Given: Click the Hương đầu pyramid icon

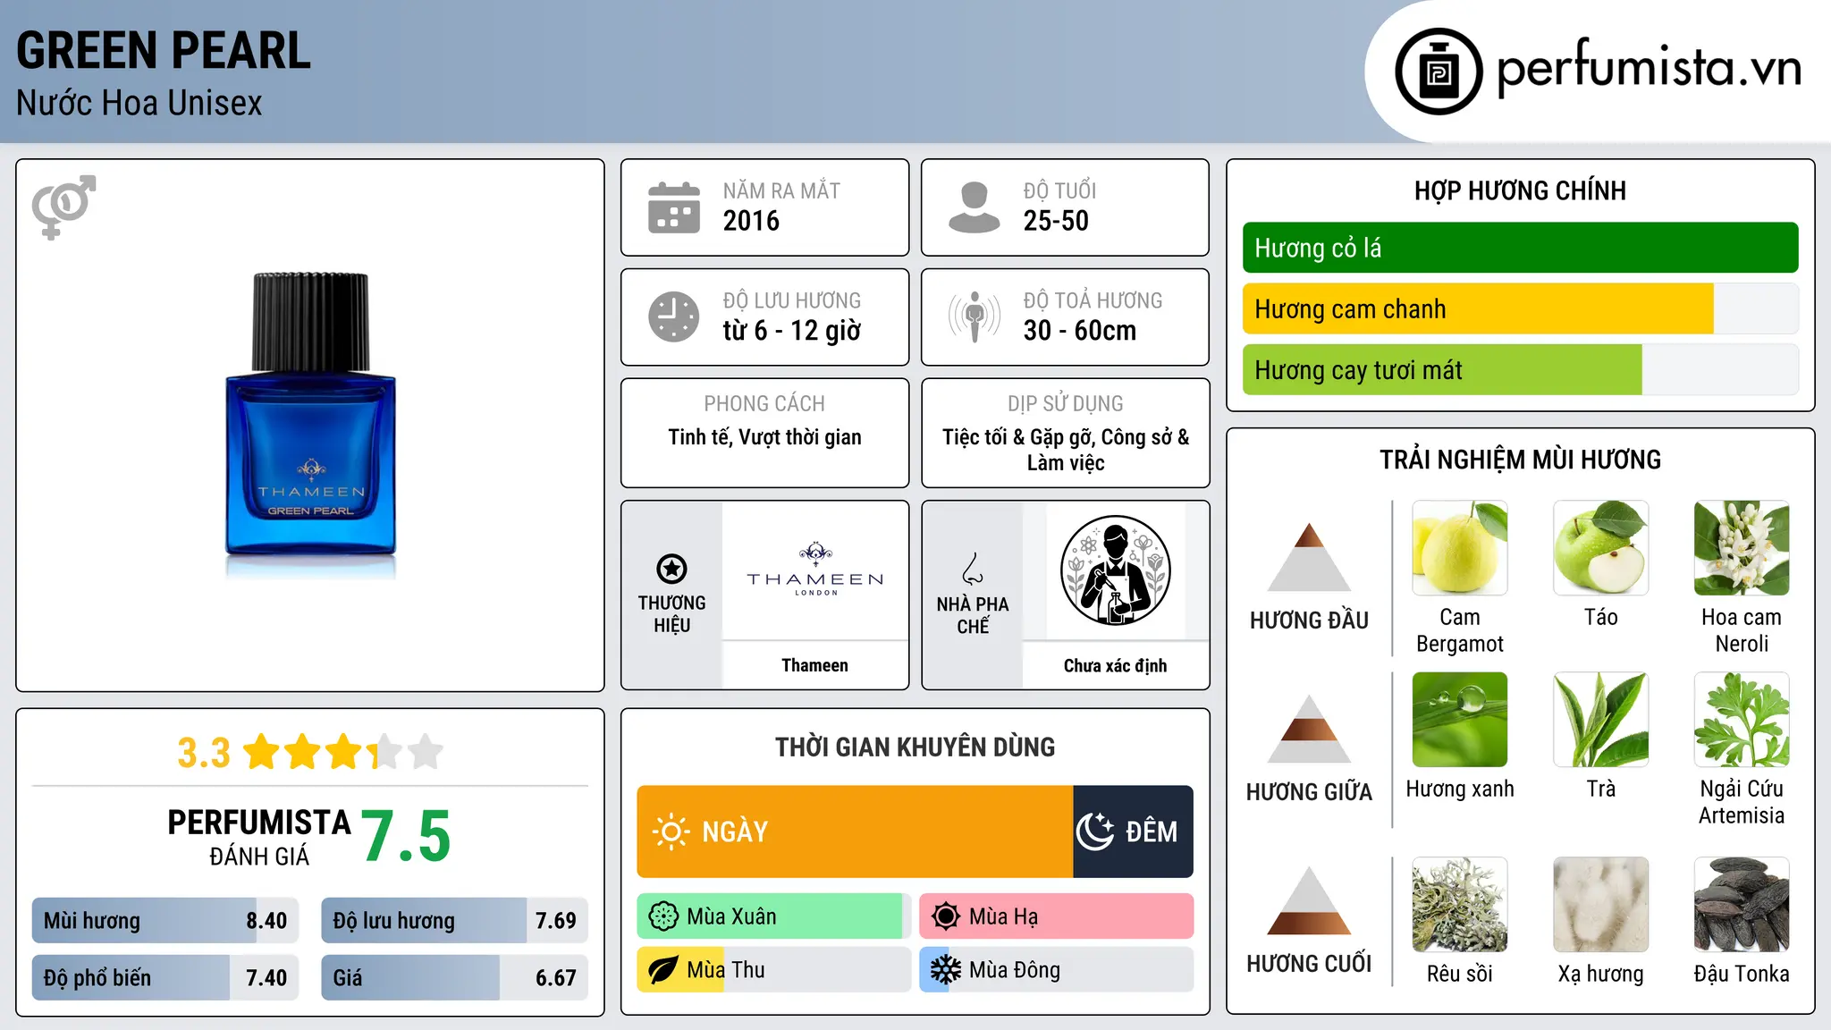Looking at the screenshot, I should tap(1309, 557).
